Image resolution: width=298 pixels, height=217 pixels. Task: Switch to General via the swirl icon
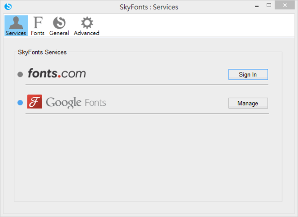pyautogui.click(x=59, y=23)
